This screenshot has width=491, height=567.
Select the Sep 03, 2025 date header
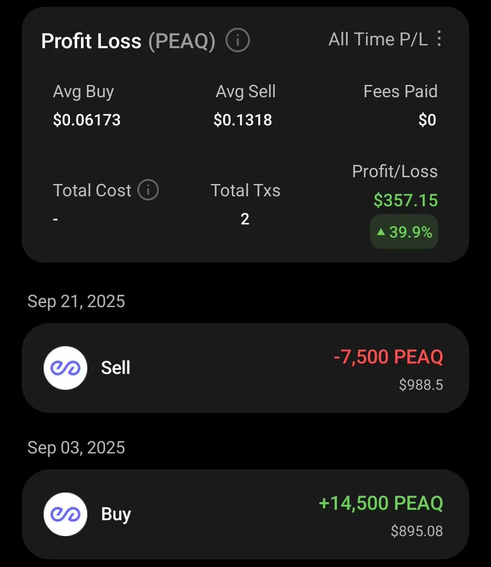(76, 447)
